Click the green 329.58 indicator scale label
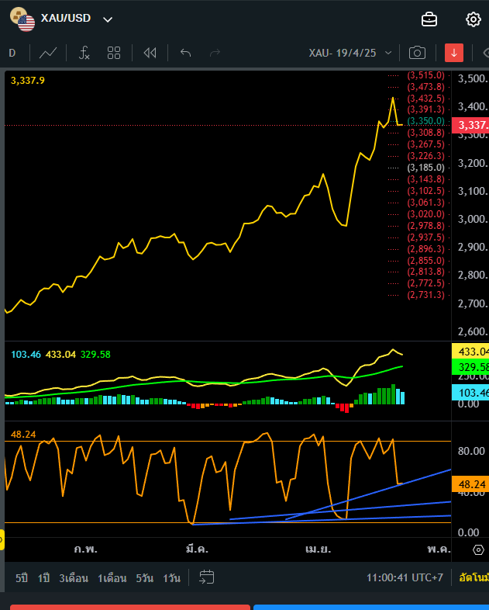The image size is (489, 610). [470, 367]
